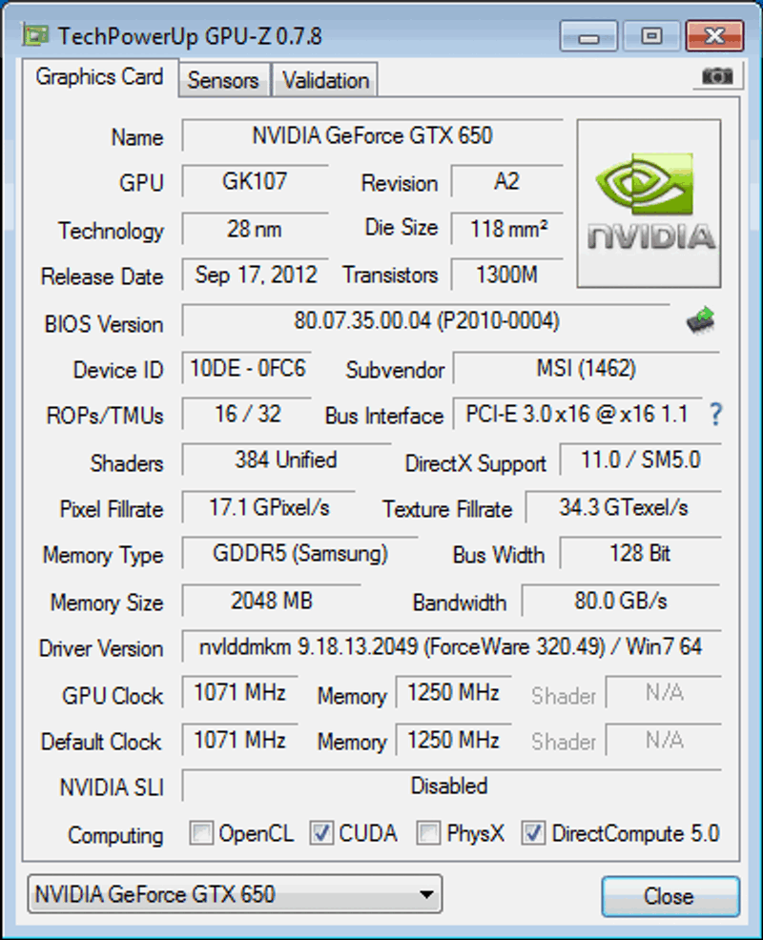Screen dimensions: 763x940
Task: Click the NVIDIA SLI value Disabled
Action: [451, 786]
